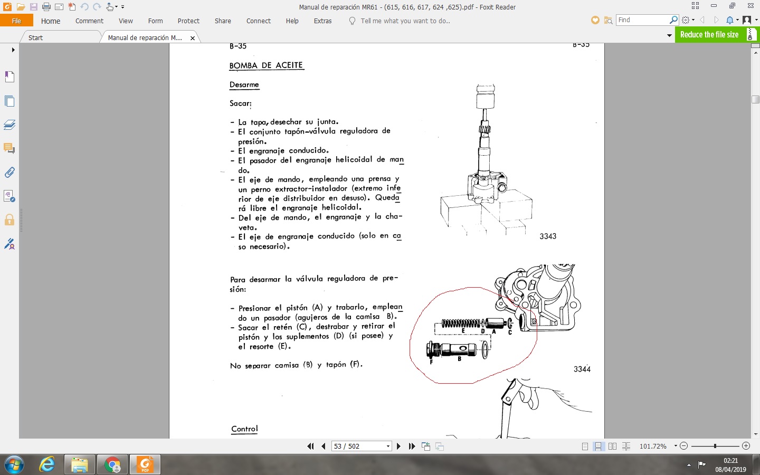The height and width of the screenshot is (475, 760).
Task: Click the next view icon
Action: [x=440, y=446]
